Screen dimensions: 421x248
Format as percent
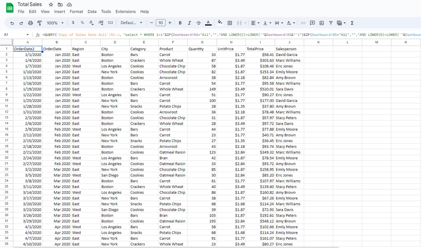[82, 23]
